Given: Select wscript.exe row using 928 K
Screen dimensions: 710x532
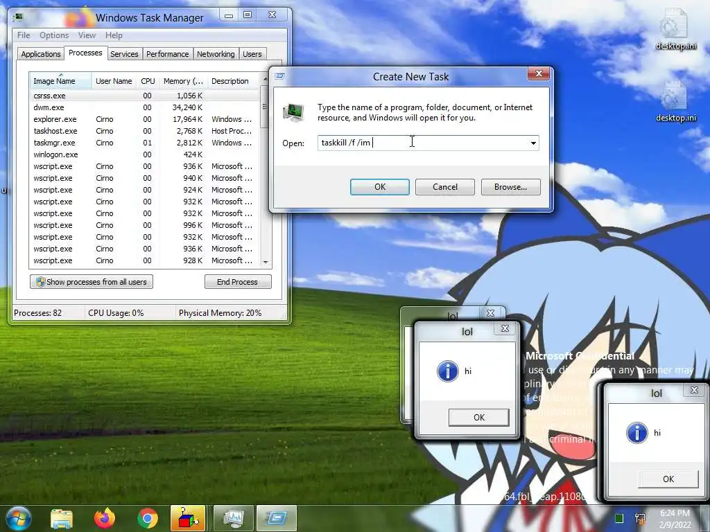Looking at the screenshot, I should (144, 260).
